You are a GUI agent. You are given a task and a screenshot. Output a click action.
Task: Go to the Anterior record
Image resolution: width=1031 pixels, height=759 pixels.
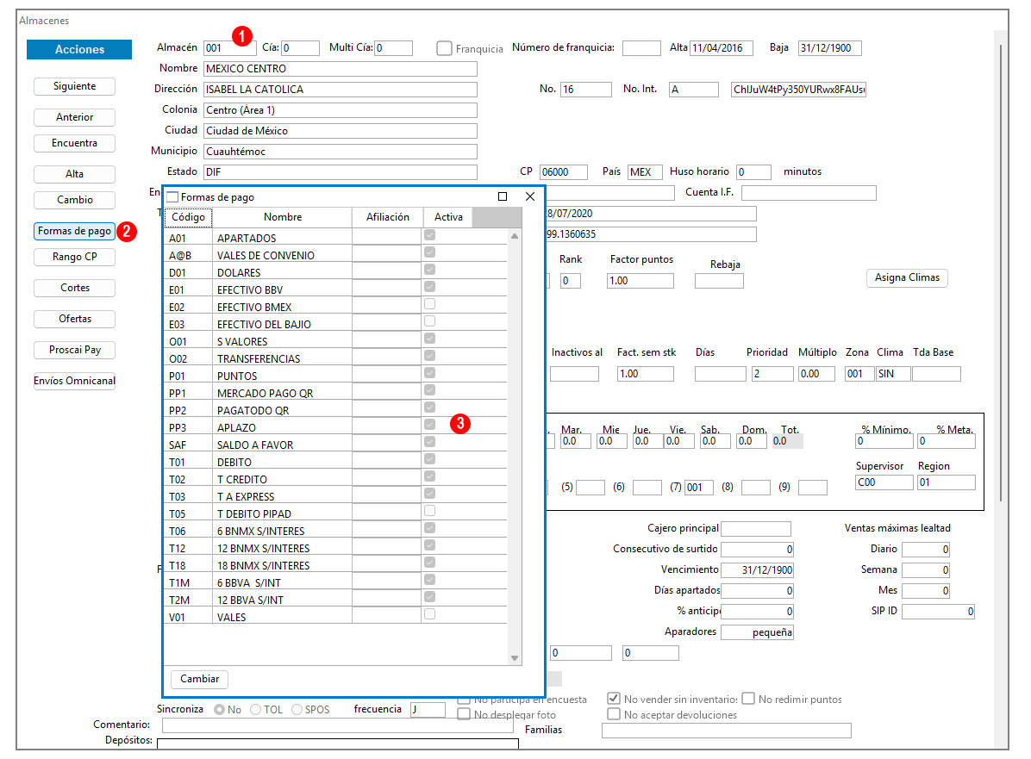pos(74,117)
